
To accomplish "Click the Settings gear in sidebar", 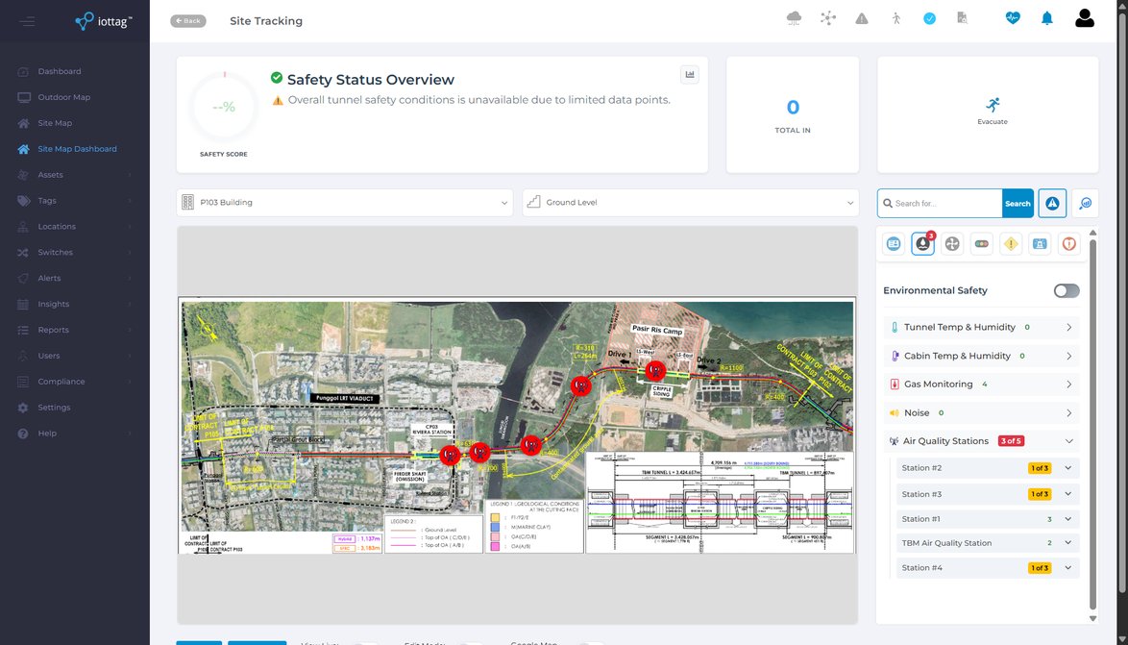I will click(23, 408).
